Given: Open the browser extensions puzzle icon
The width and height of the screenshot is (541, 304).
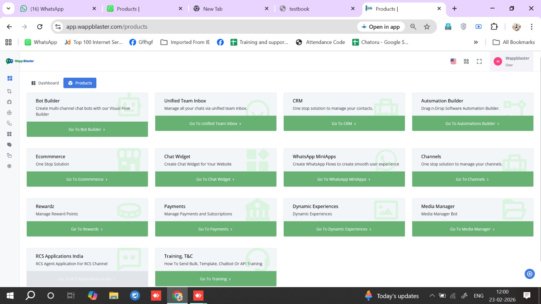Looking at the screenshot, I should 494,27.
